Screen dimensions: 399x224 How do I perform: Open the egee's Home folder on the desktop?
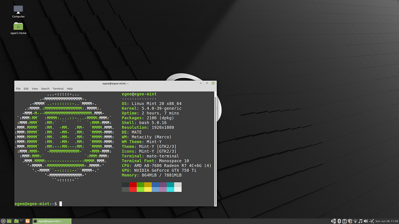pyautogui.click(x=18, y=27)
